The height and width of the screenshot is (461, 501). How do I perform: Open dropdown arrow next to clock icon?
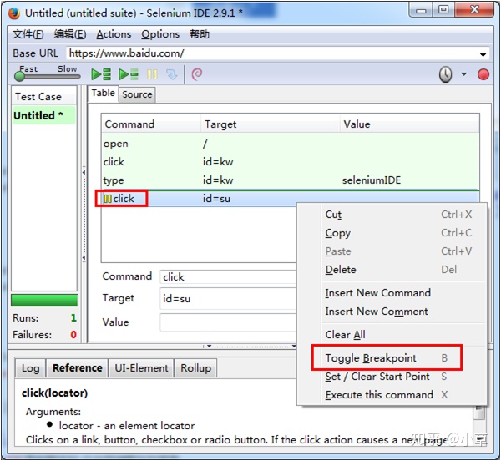[x=464, y=74]
